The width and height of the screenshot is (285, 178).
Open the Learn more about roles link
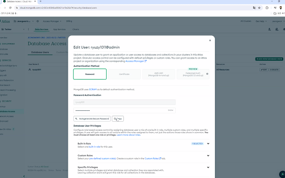coord(128,135)
